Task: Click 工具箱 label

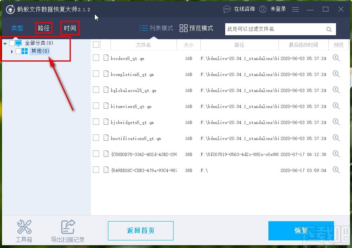Action: pyautogui.click(x=24, y=240)
